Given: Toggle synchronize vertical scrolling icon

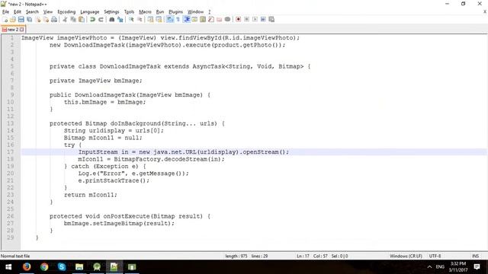Looking at the screenshot, I should pos(150,19).
